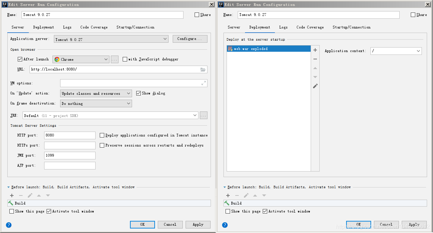Switch to Deployment tab in left dialog
433x233 pixels.
[43, 27]
